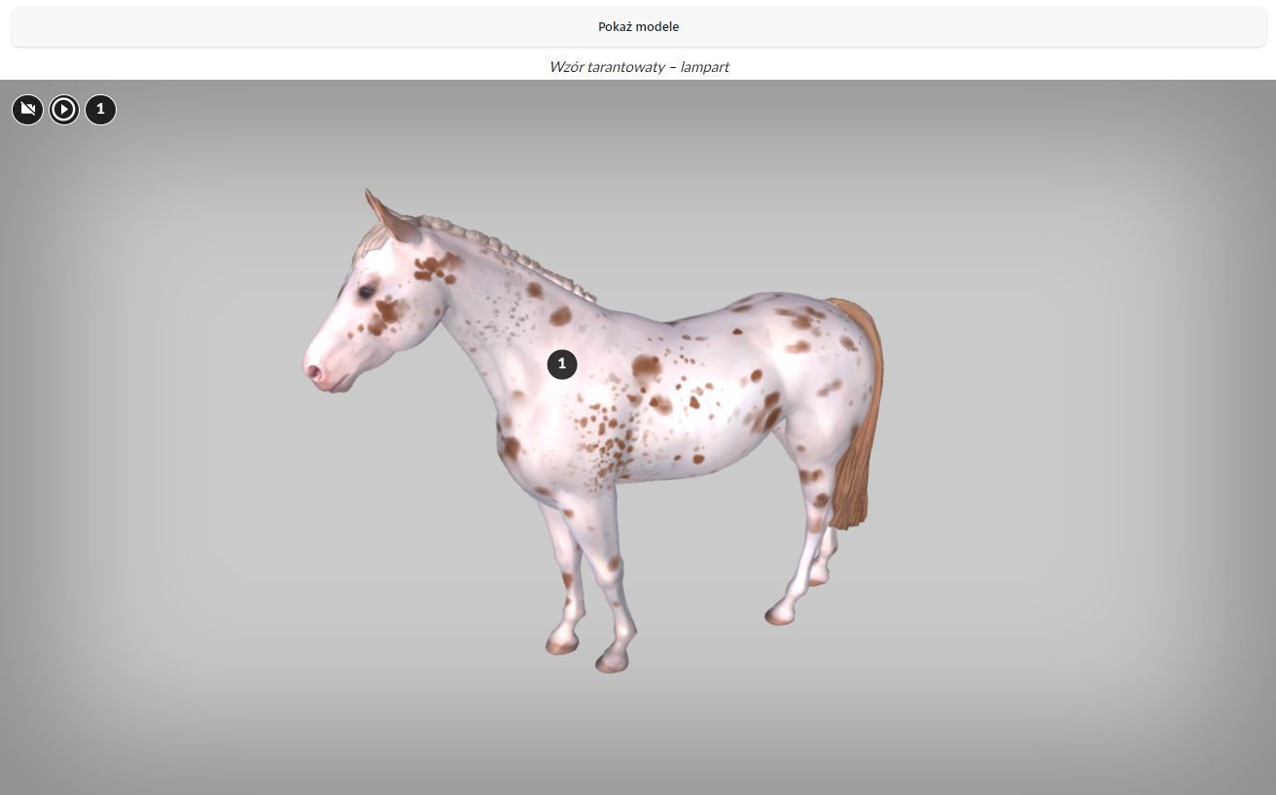Open annotation marker 1 on horse's shoulder

[562, 364]
